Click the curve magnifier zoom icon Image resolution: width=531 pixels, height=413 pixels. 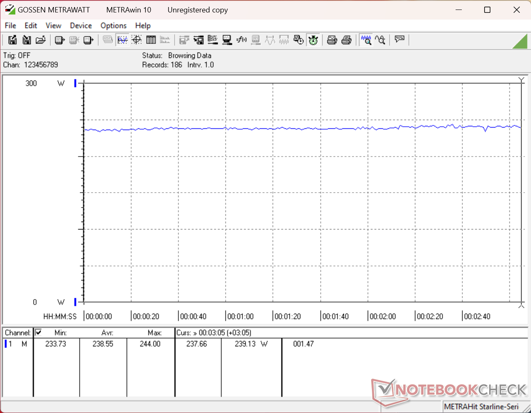380,40
